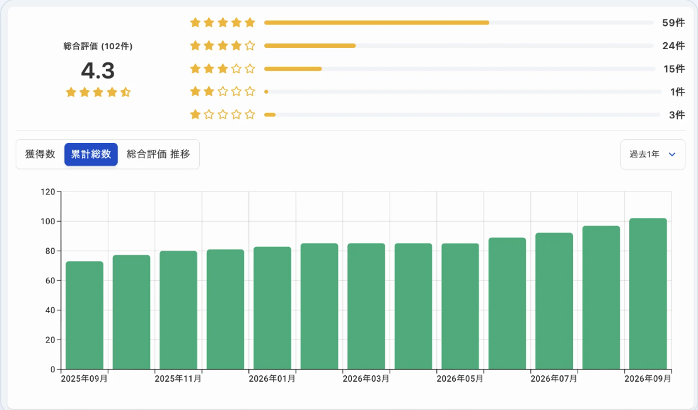This screenshot has width=698, height=410.
Task: Click the 総合評価 (102件) heading
Action: (x=98, y=46)
